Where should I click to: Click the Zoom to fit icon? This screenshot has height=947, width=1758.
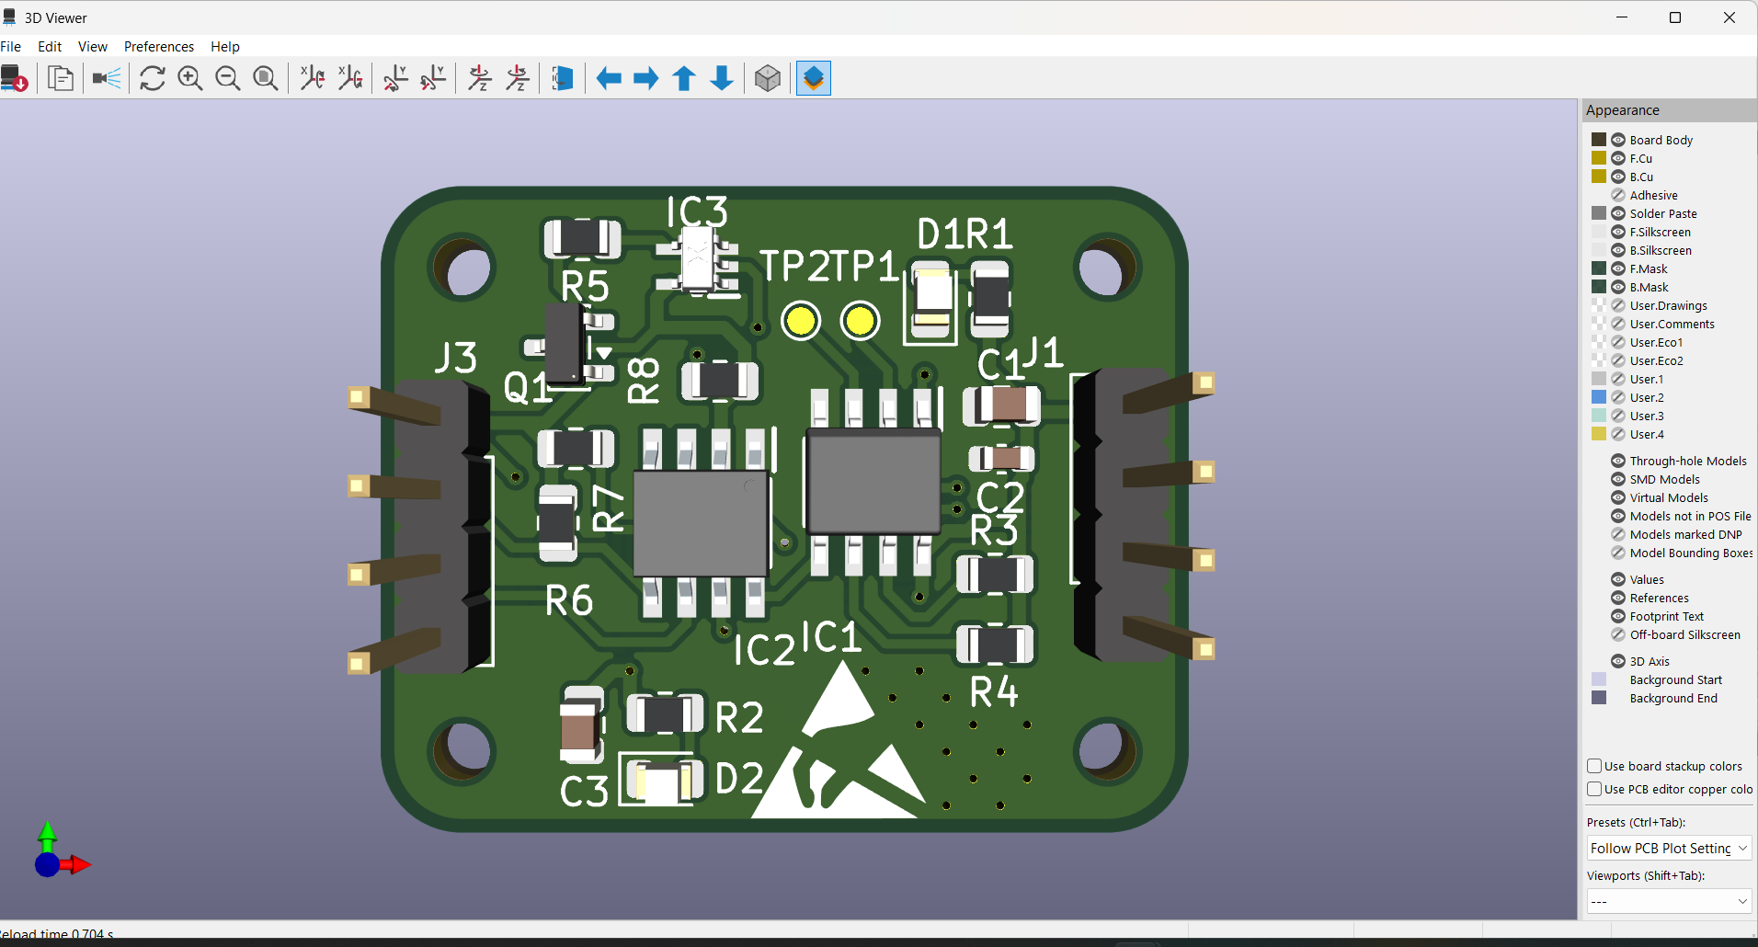pyautogui.click(x=266, y=78)
